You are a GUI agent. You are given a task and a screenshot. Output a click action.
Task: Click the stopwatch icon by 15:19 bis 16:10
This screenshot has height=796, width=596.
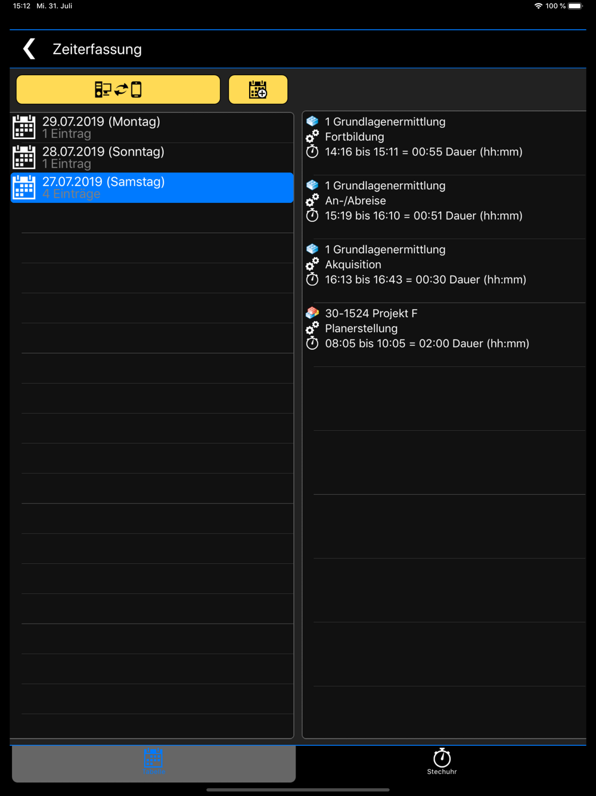pyautogui.click(x=312, y=215)
